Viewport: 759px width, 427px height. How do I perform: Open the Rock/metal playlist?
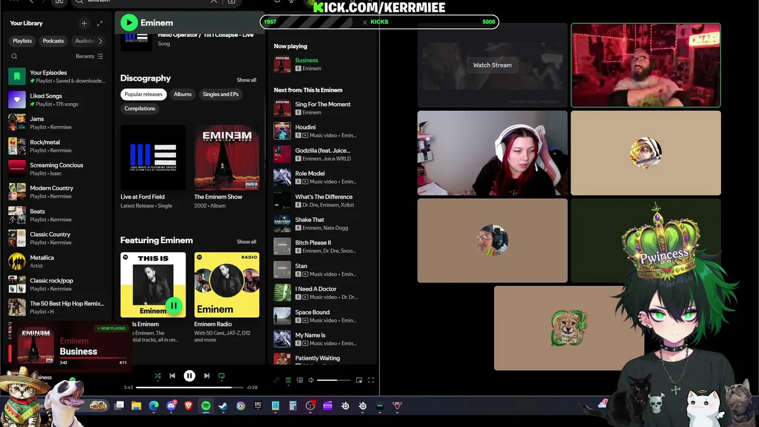tap(57, 146)
